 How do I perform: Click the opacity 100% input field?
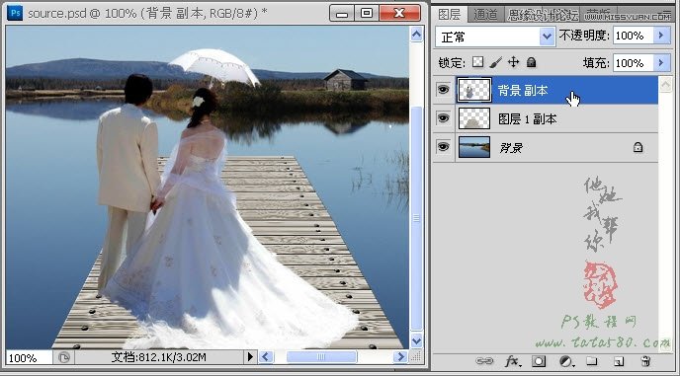click(x=634, y=36)
